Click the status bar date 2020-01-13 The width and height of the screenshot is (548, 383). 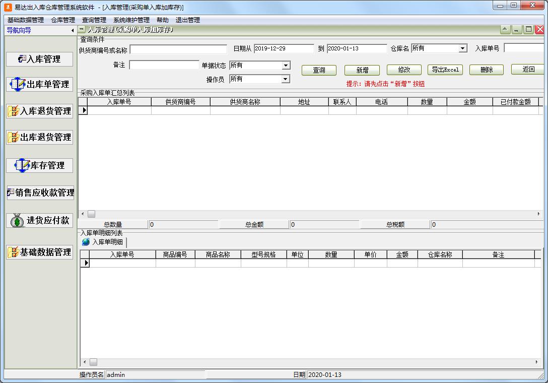coord(325,374)
